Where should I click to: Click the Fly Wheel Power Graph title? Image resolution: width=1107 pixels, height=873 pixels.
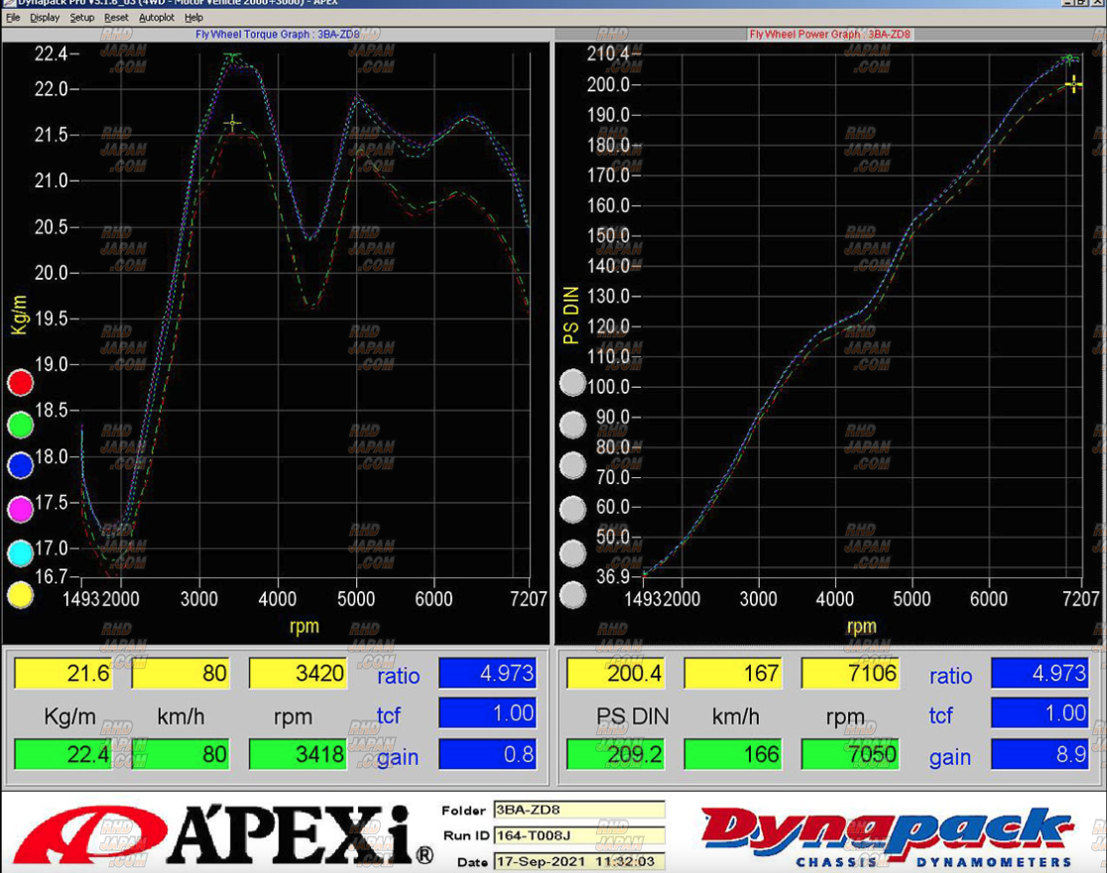tap(829, 34)
